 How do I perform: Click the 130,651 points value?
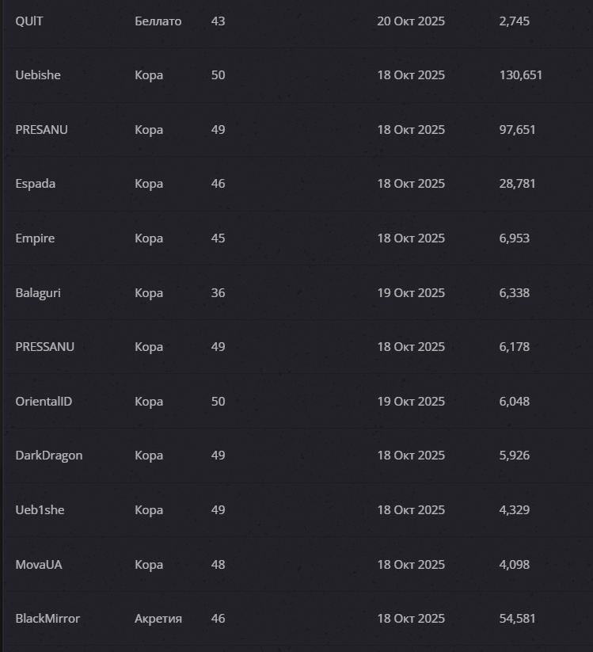tap(520, 75)
